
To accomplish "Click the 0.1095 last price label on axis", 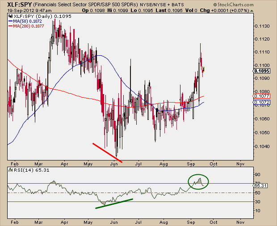I will click(262, 71).
